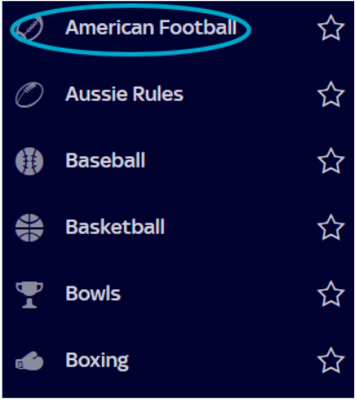Toggle the Aussie Rules favorite star

pyautogui.click(x=331, y=94)
